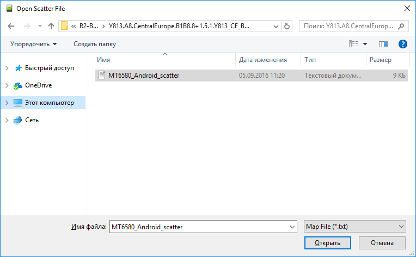Expand the OneDrive tree node
Viewport: 416px width, 257px height.
7,85
